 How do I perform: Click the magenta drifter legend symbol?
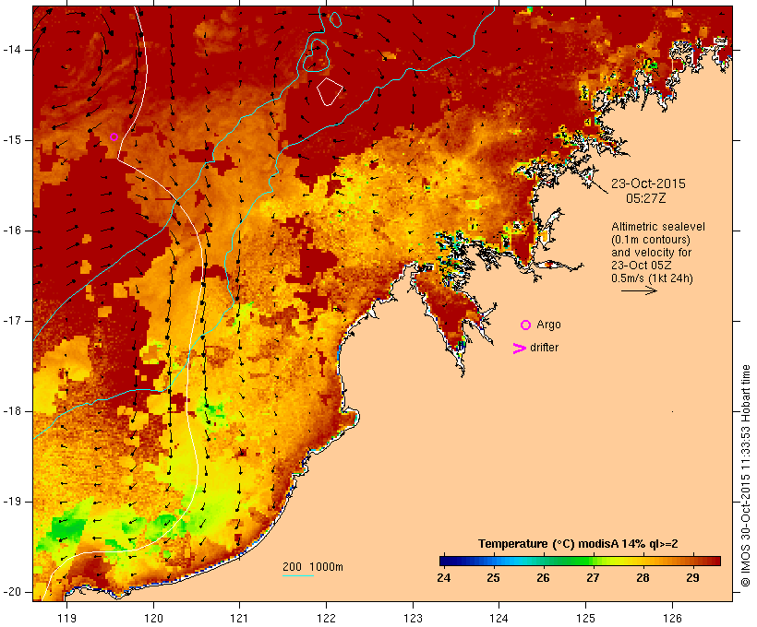520,349
